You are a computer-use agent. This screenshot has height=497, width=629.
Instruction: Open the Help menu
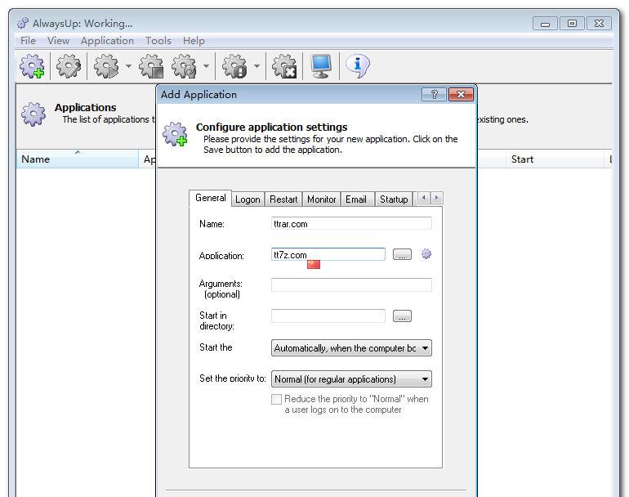pyautogui.click(x=194, y=41)
